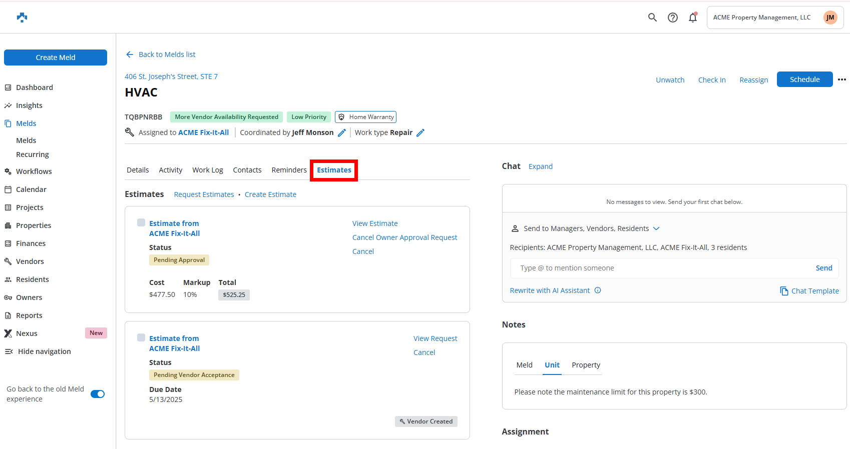Open the help question mark icon
The image size is (850, 449).
coord(673,17)
